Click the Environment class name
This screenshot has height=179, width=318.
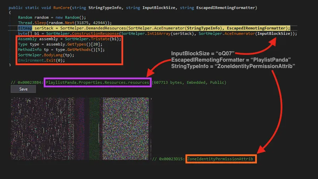[x=31, y=60]
